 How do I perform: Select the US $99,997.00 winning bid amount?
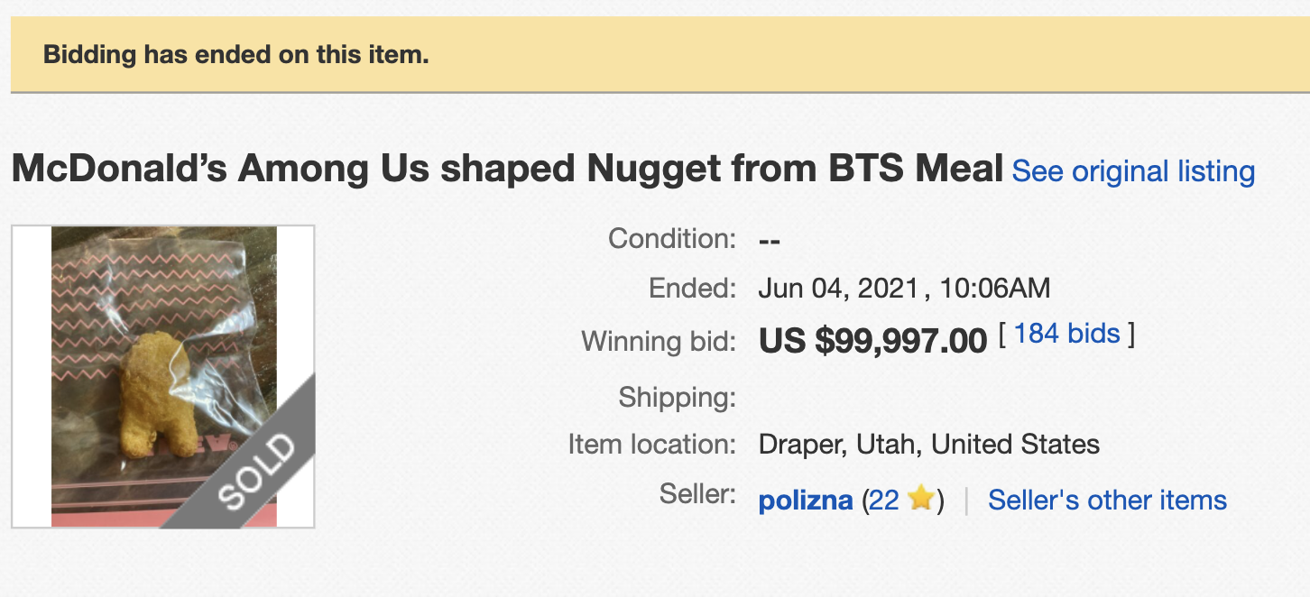pos(873,342)
